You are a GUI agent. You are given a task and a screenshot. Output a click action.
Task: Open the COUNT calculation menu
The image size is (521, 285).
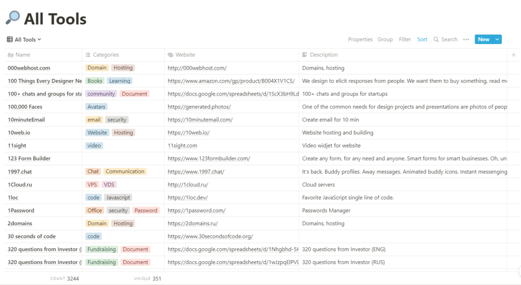click(64, 279)
